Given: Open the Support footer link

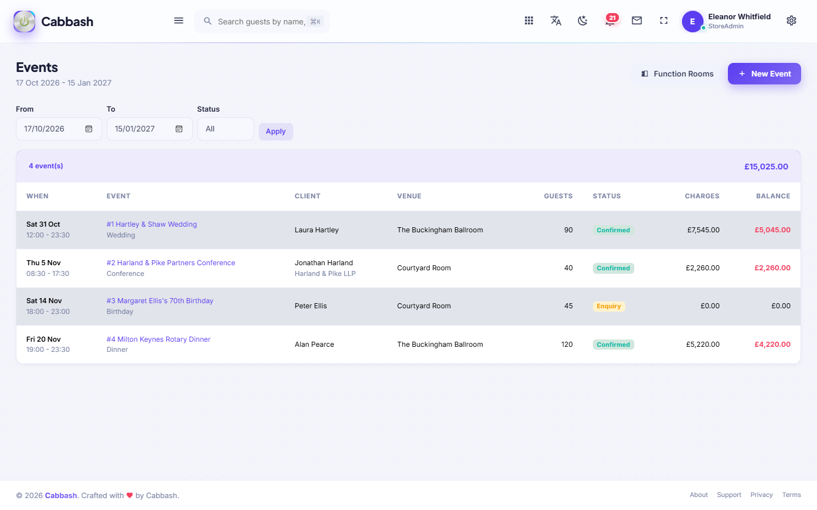Looking at the screenshot, I should tap(729, 495).
